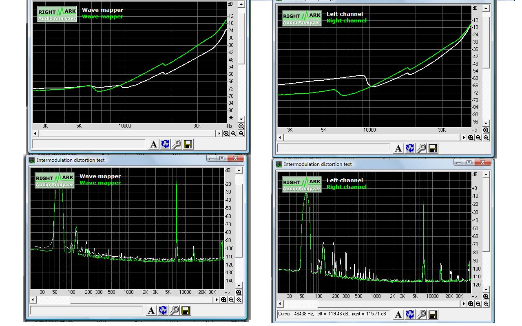The width and height of the screenshot is (522, 326).
Task: Click the floppy save icon in upper-left graph window
Action: pyautogui.click(x=188, y=144)
